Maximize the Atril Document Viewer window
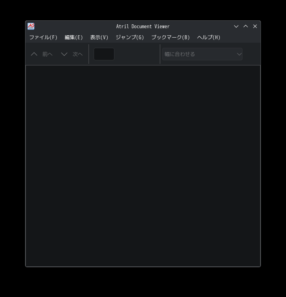The height and width of the screenshot is (297, 286). (246, 26)
